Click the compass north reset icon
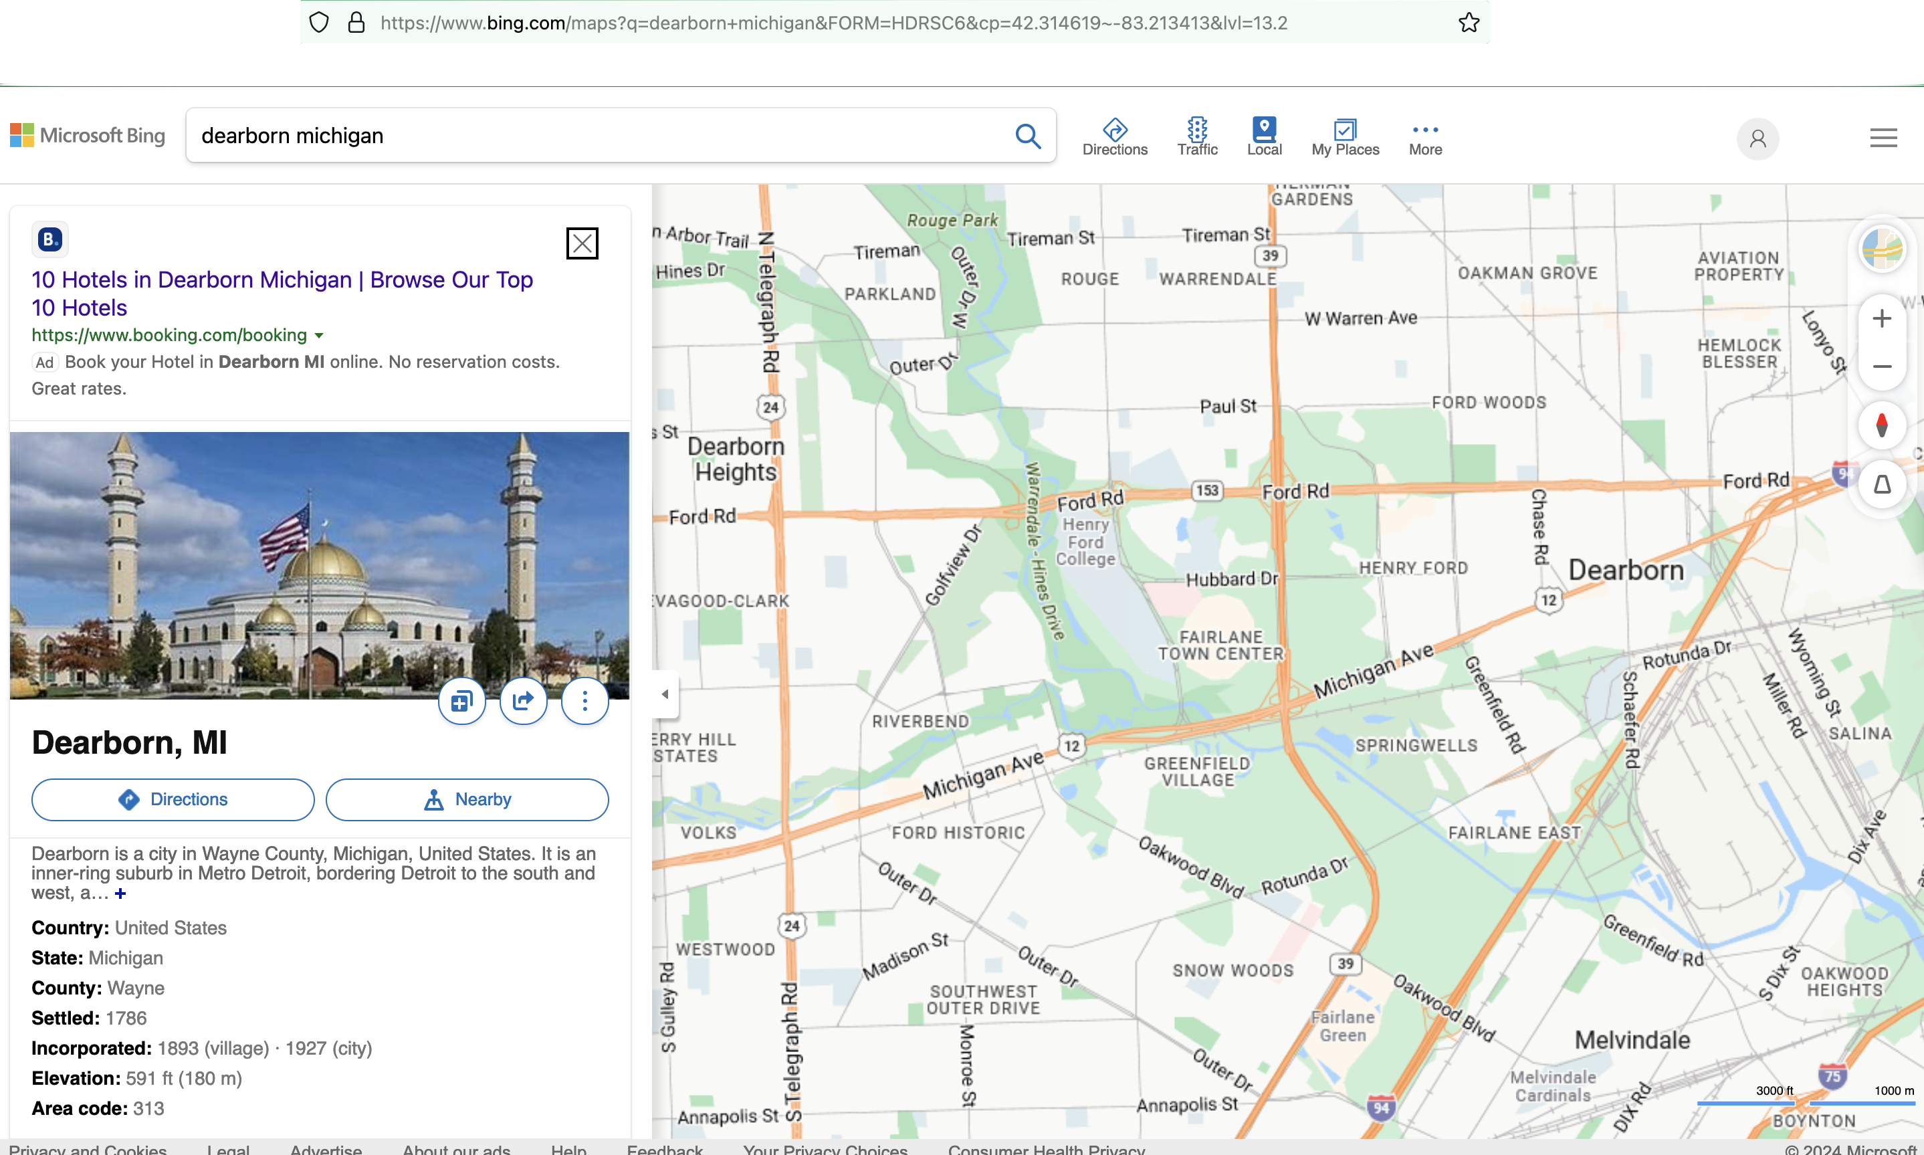1924x1155 pixels. [x=1881, y=426]
